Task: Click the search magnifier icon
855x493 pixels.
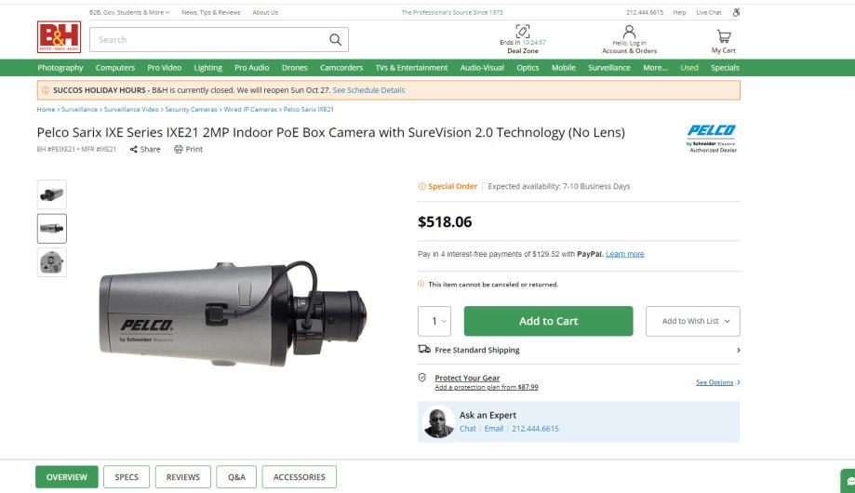Action: [335, 39]
